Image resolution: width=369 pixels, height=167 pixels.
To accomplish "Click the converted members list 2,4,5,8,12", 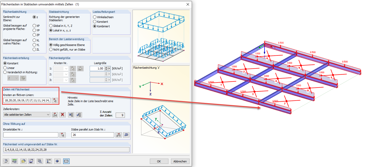I will (66, 150).
